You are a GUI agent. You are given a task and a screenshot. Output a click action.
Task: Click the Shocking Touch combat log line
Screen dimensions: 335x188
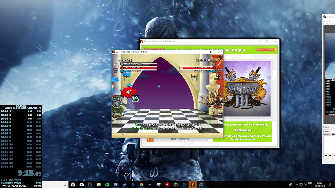tap(168, 125)
